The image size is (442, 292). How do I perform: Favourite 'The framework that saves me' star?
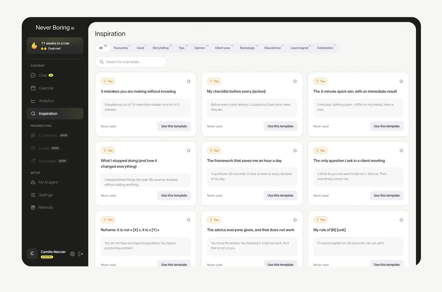point(295,150)
